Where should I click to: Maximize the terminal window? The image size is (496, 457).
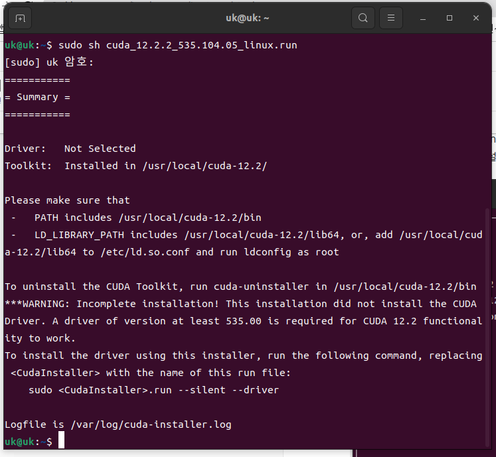[x=449, y=18]
